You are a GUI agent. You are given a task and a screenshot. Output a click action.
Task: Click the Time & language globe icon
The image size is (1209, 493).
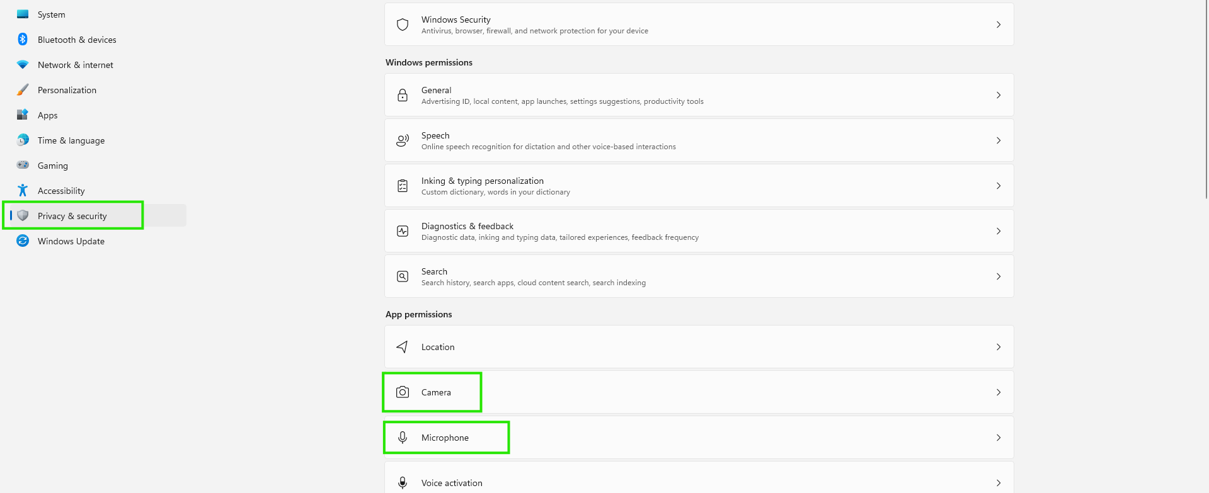coord(23,140)
